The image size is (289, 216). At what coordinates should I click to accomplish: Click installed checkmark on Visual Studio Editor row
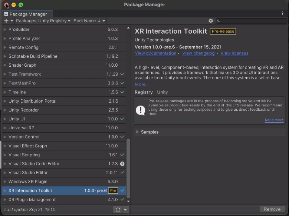point(122,172)
